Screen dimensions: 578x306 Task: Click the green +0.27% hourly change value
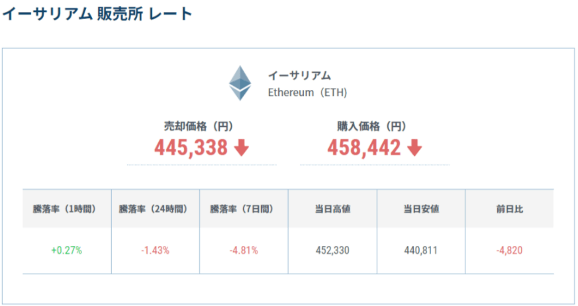(66, 250)
